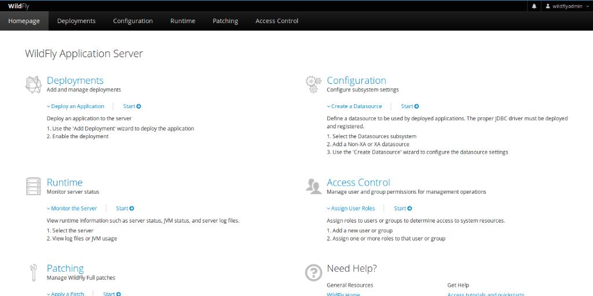Screen dimensions: 593x296
Task: Select the Access Control navigation tab
Action: click(x=277, y=21)
